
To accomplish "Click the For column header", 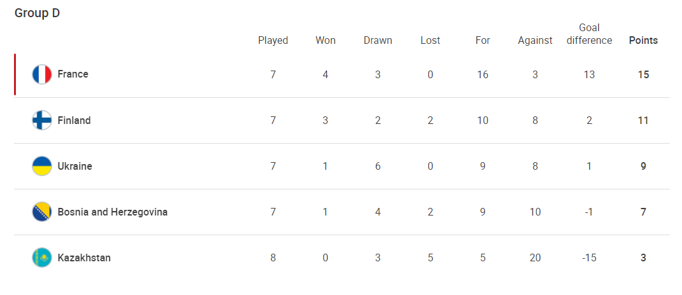I will 483,41.
